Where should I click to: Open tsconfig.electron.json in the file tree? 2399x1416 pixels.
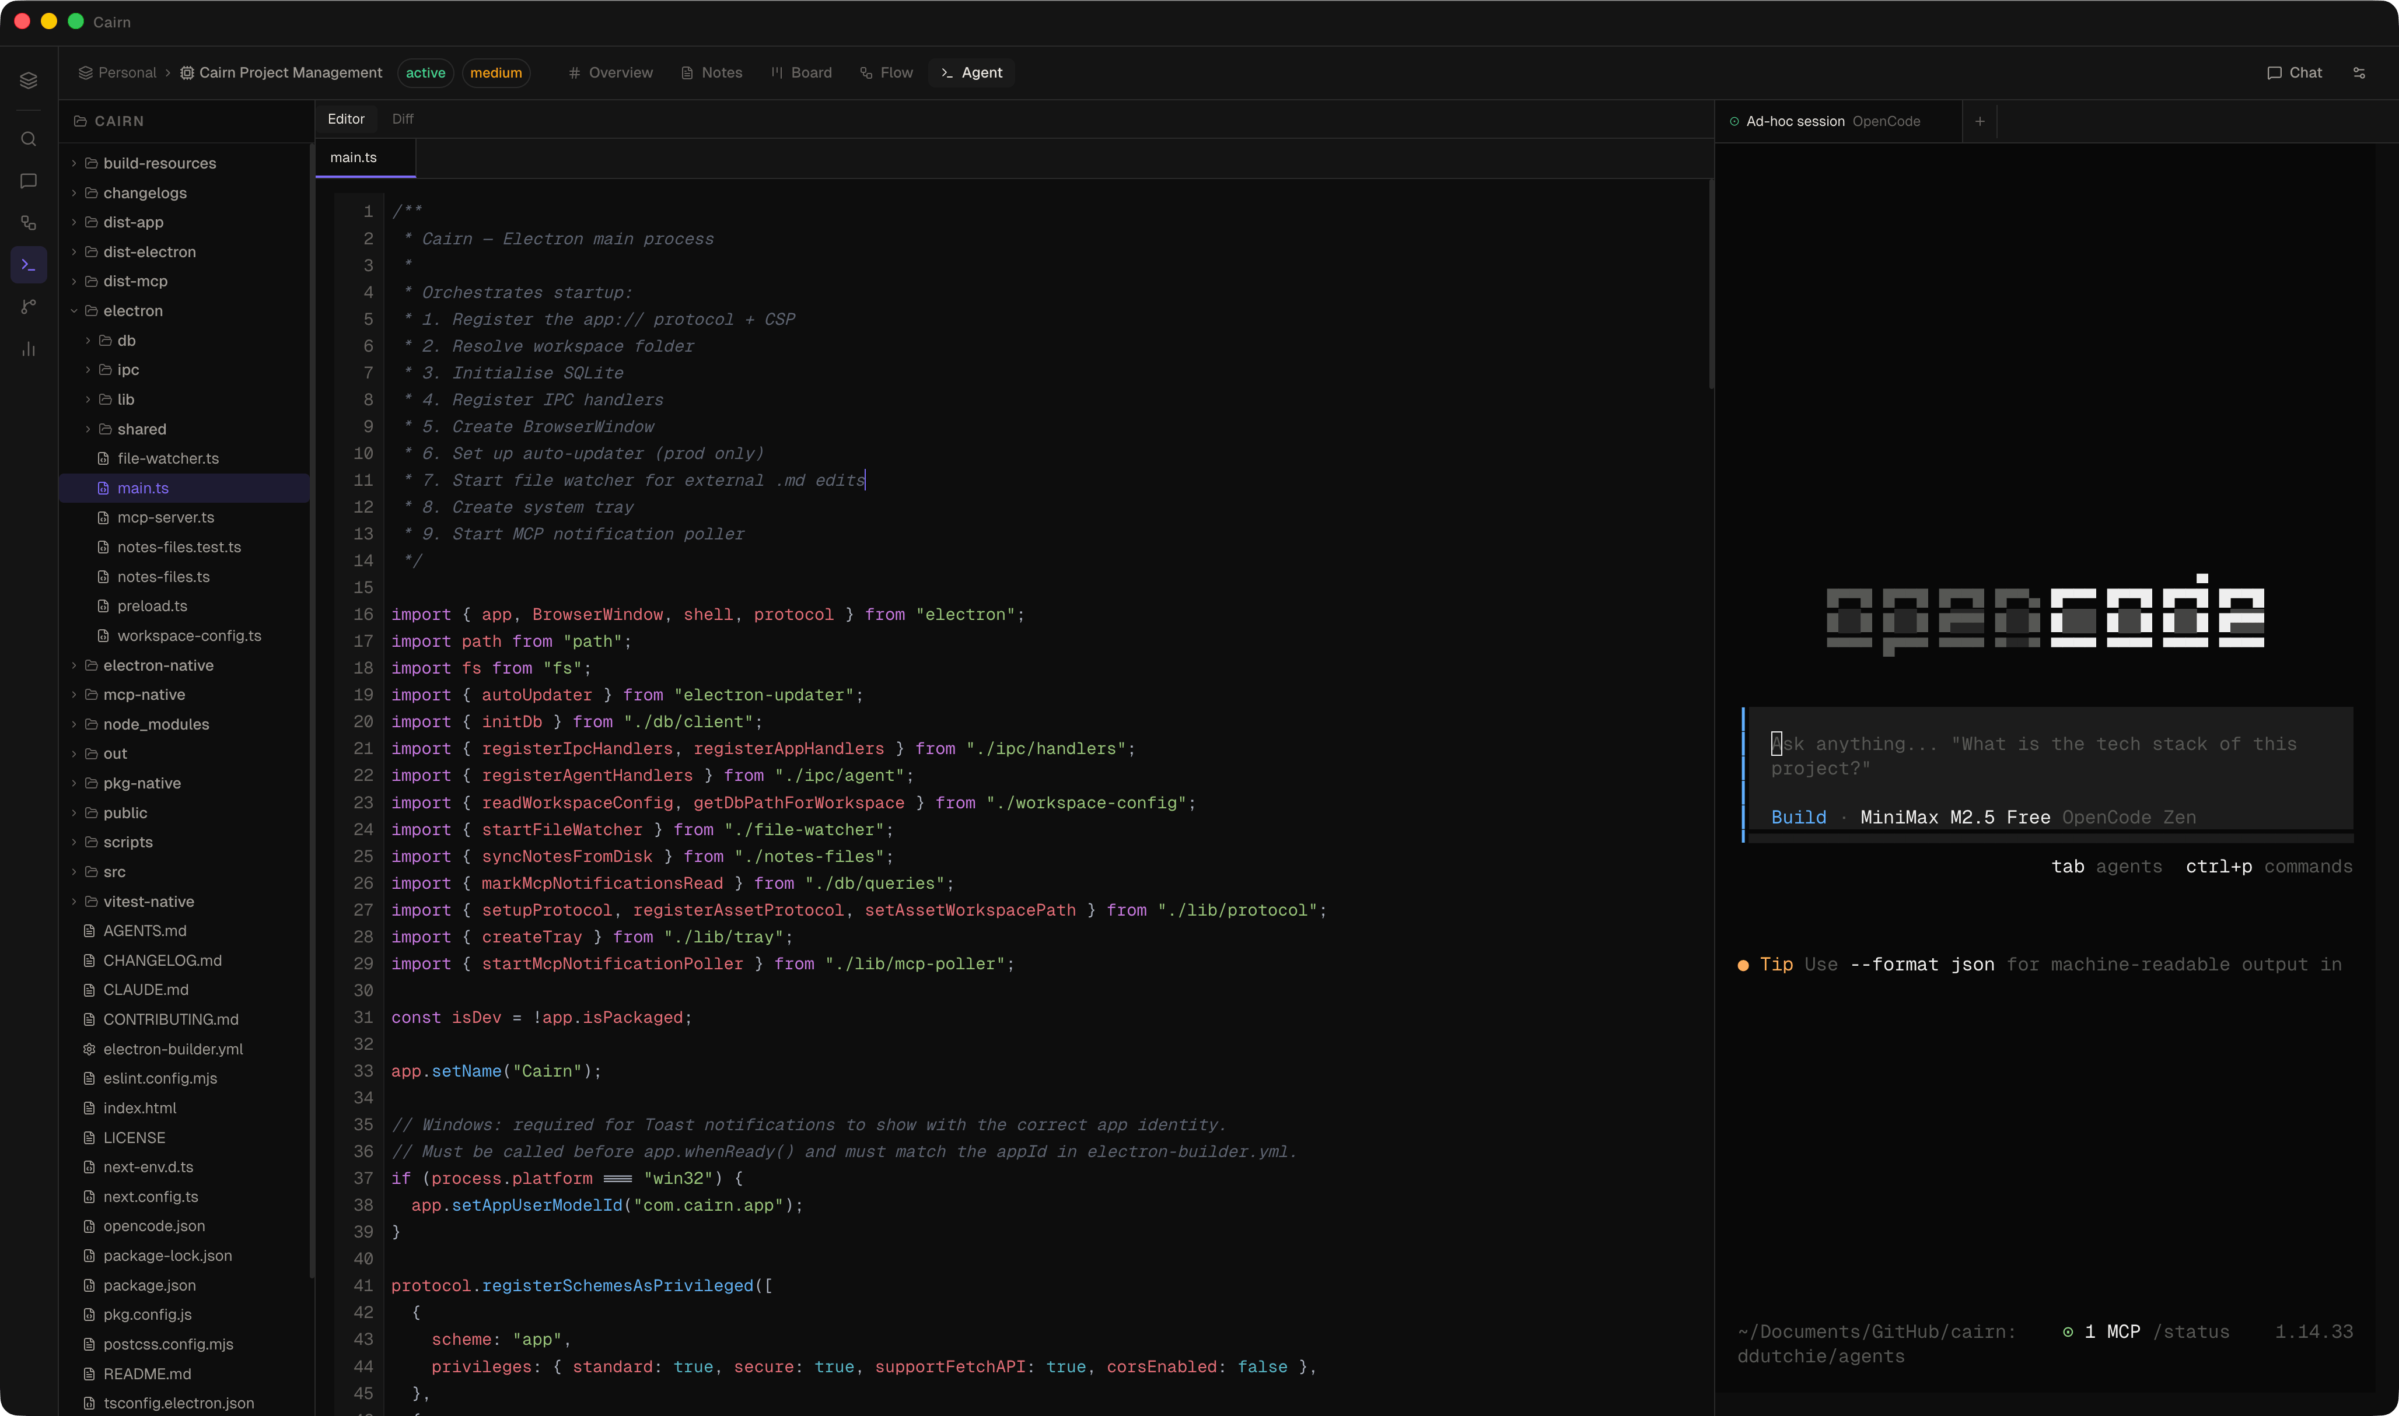click(x=185, y=1403)
